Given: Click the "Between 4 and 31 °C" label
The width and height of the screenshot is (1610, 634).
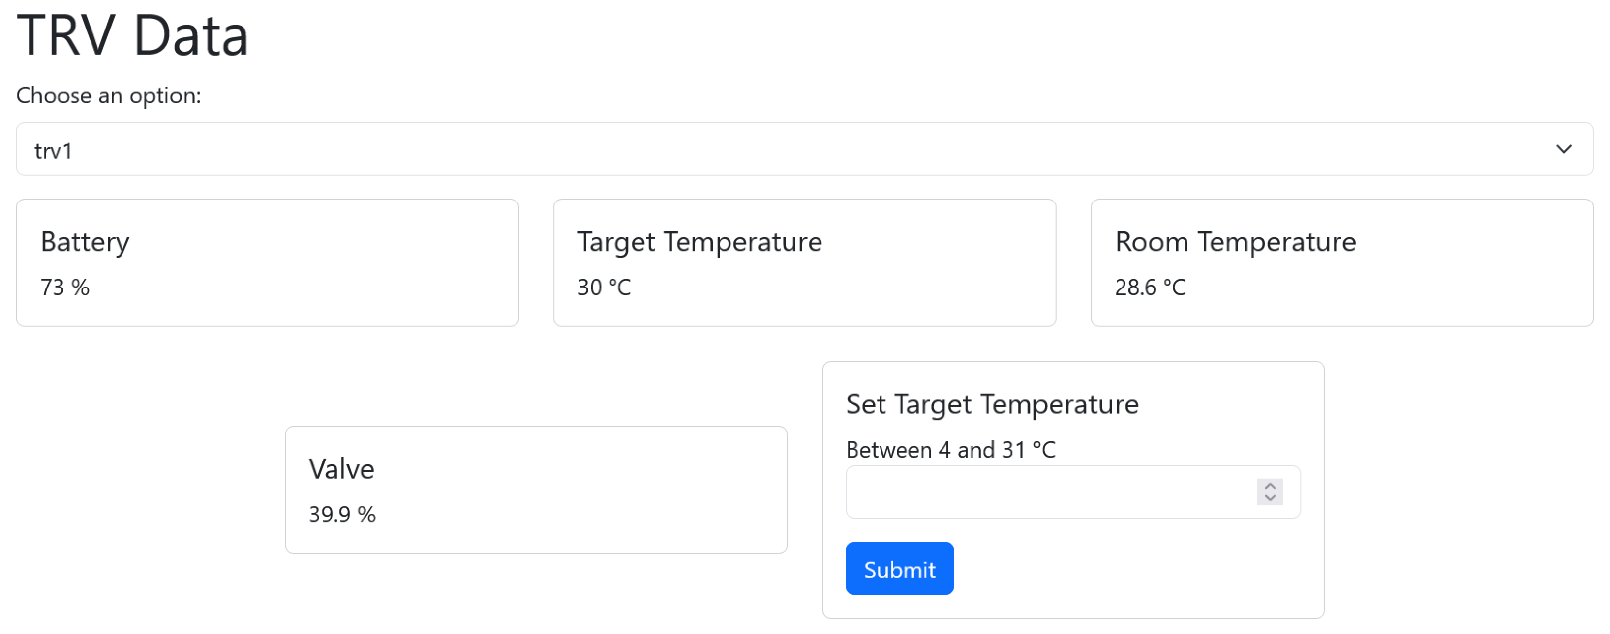Looking at the screenshot, I should (x=950, y=450).
